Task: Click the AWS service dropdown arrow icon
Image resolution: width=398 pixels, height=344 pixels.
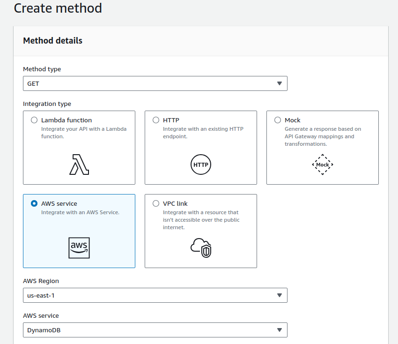Action: pyautogui.click(x=280, y=330)
